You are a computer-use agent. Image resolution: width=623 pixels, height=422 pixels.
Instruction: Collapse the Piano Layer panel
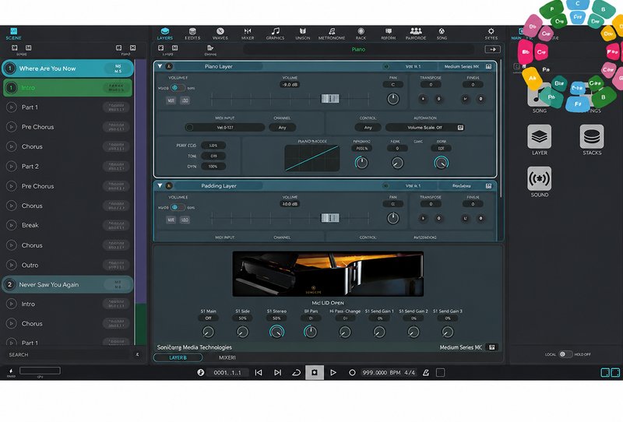160,66
